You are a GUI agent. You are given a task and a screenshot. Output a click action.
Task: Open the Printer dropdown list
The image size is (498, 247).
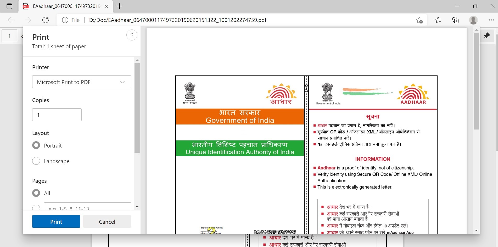pos(82,82)
